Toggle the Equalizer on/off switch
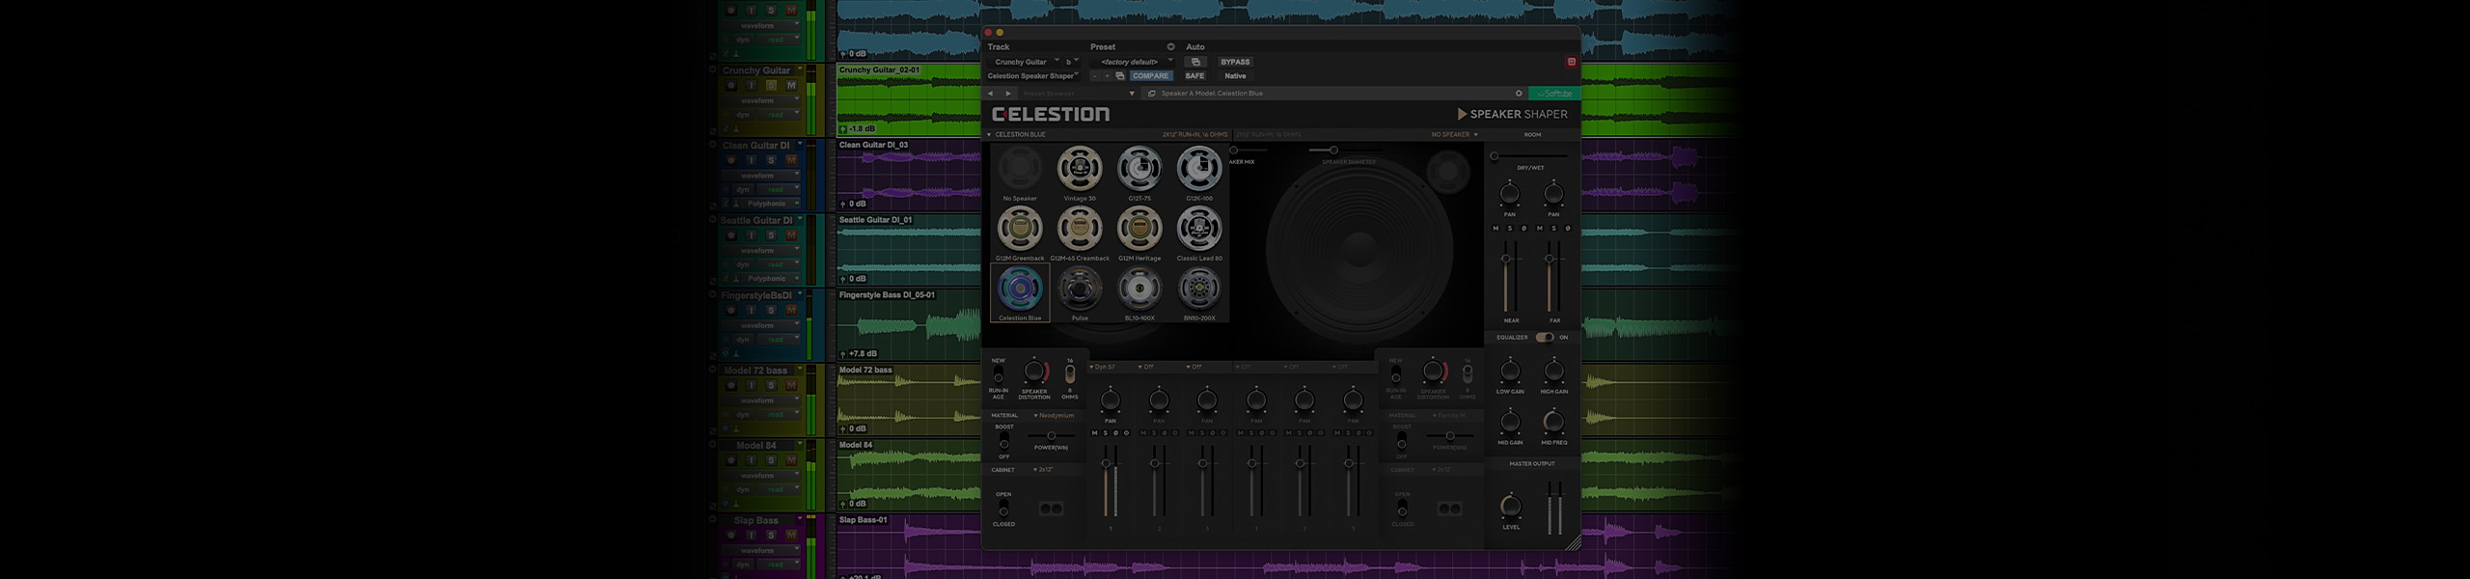2470x579 pixels. [1545, 338]
